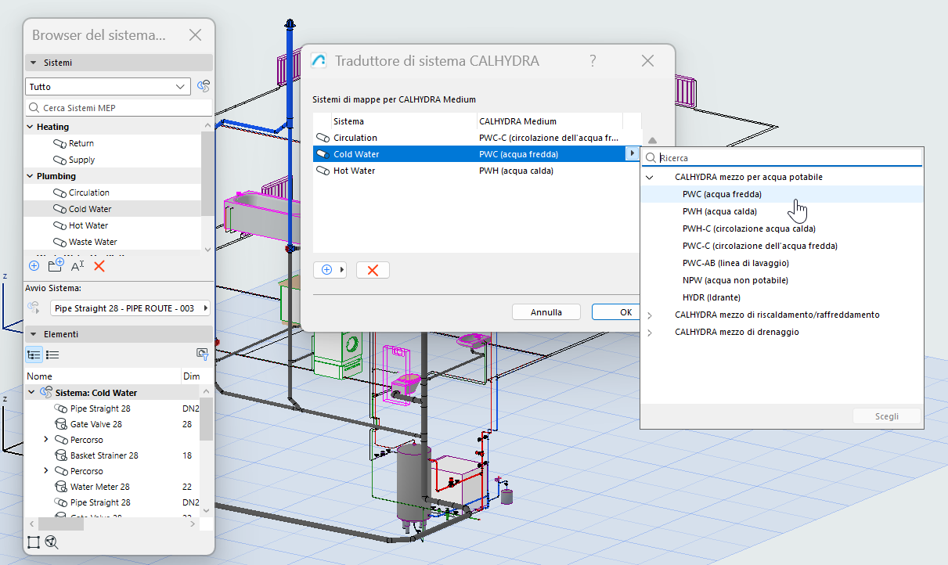Select PWH-C (circolazione acqua calda) option
The height and width of the screenshot is (565, 948).
click(x=748, y=229)
